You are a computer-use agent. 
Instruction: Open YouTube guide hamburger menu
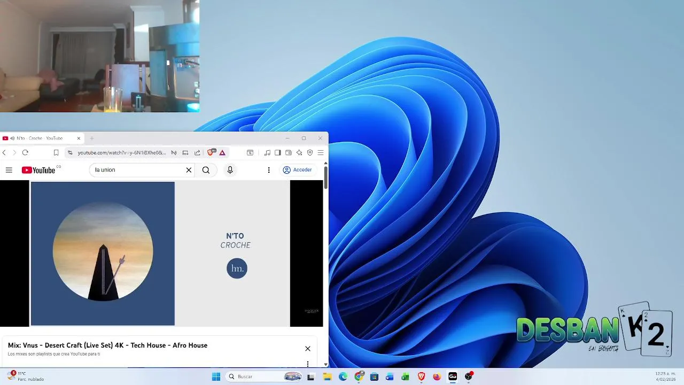click(x=9, y=170)
